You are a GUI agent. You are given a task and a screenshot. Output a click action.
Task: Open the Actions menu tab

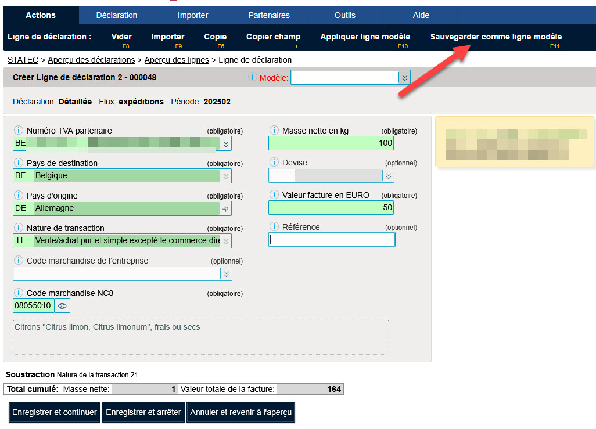pos(41,15)
